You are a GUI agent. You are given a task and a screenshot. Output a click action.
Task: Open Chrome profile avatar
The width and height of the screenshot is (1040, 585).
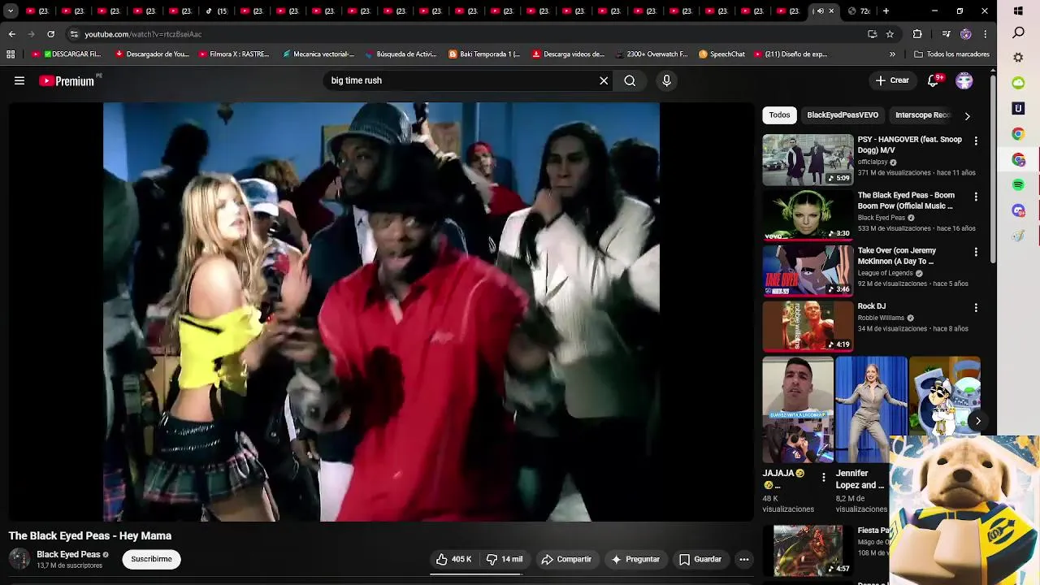pos(965,34)
